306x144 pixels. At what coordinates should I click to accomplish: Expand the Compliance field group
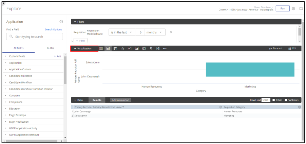(x=5, y=102)
